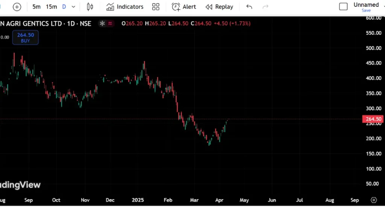Click the L264.50 low value in legend
Image resolution: width=385 pixels, height=207 pixels.
coord(178,23)
